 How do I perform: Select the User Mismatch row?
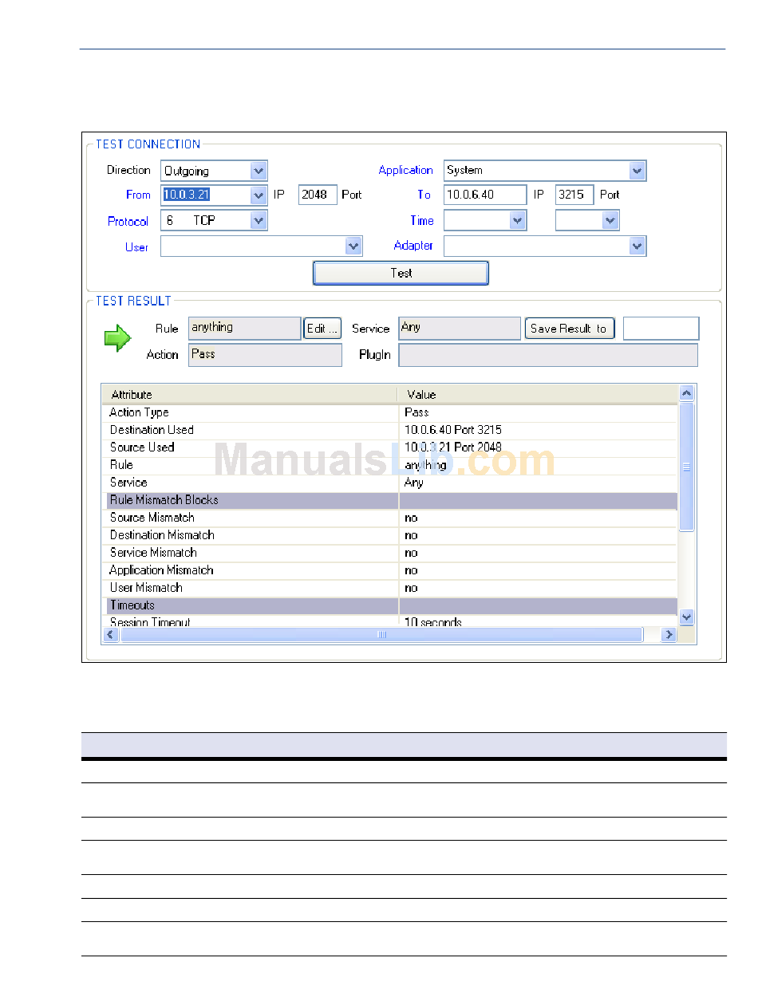[x=389, y=588]
